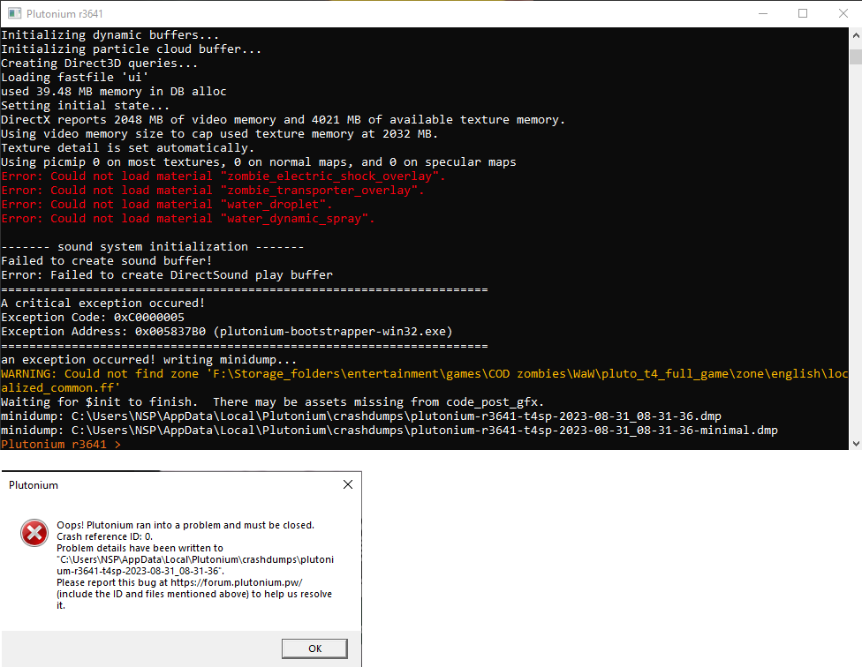This screenshot has height=667, width=862.
Task: Select the "an exception occurred! writing minidump..." line
Action: 149,360
